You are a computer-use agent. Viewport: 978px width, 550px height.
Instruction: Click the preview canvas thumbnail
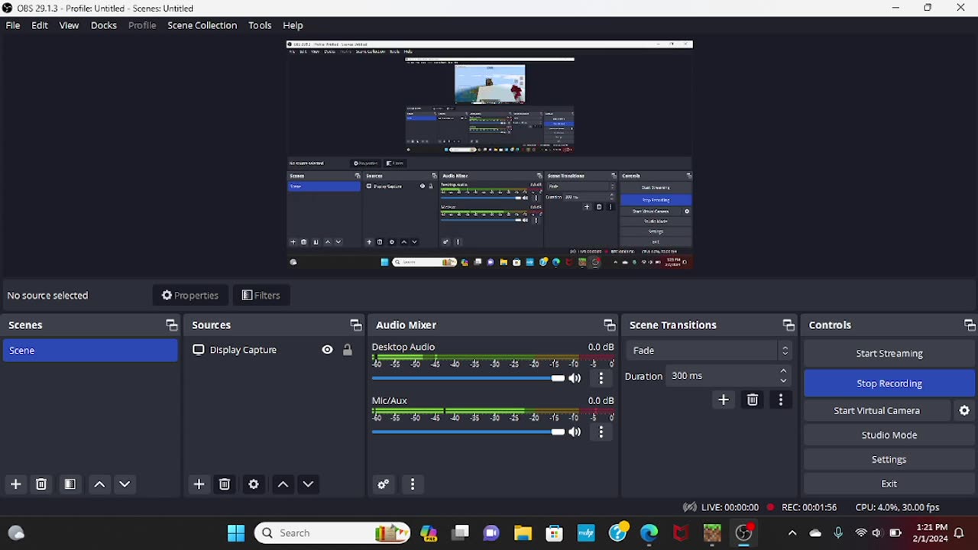(490, 154)
